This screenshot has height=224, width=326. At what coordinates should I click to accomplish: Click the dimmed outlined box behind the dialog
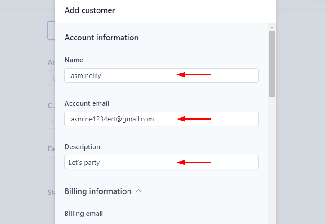tap(51, 30)
